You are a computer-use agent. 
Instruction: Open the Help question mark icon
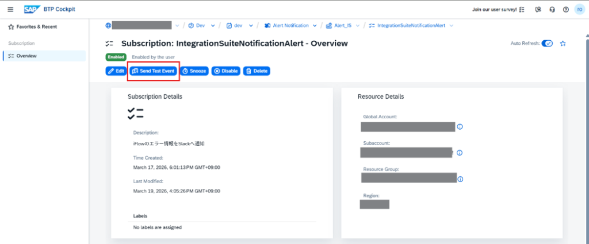(x=566, y=10)
